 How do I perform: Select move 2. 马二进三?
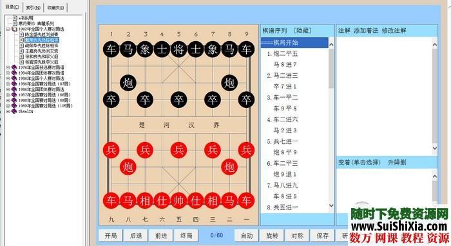coord(282,76)
